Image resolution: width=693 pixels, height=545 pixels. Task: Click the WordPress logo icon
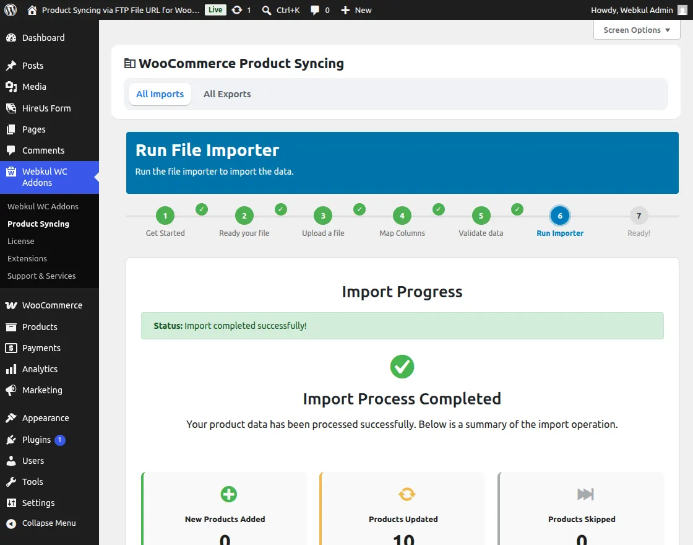click(11, 10)
